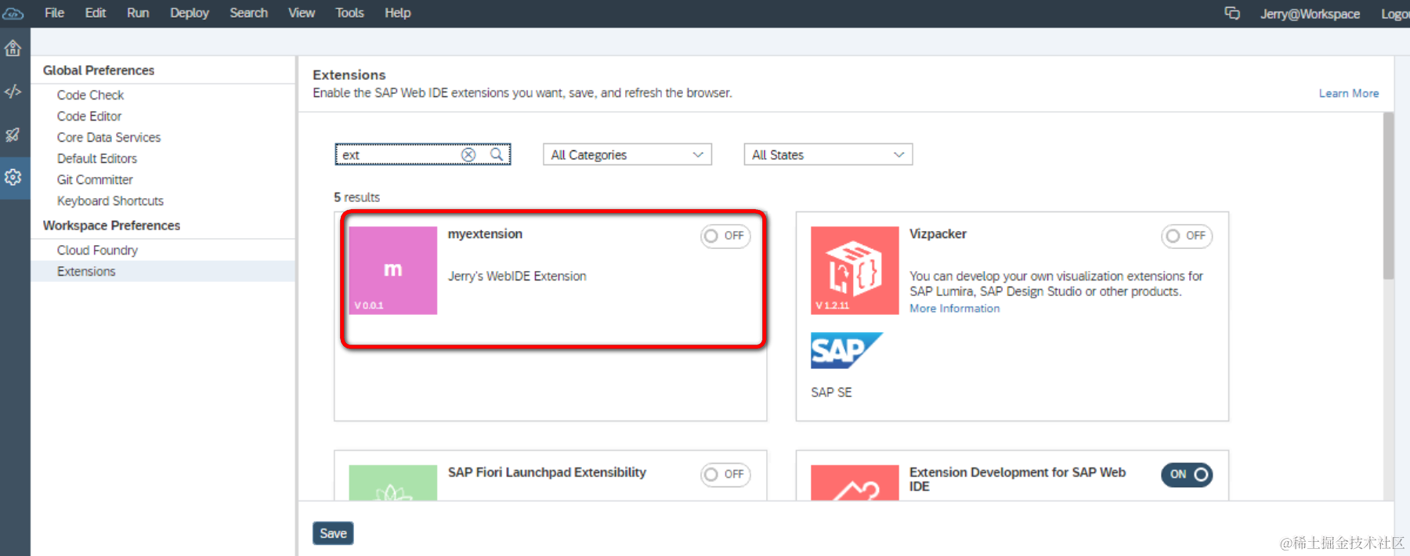Click the myextension title text

(x=485, y=234)
